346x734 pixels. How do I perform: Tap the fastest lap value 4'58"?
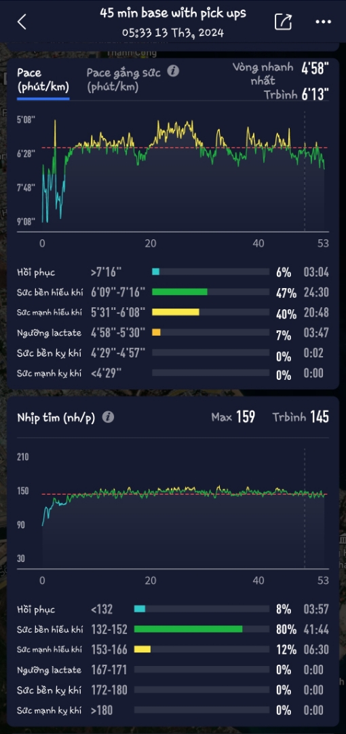point(315,69)
